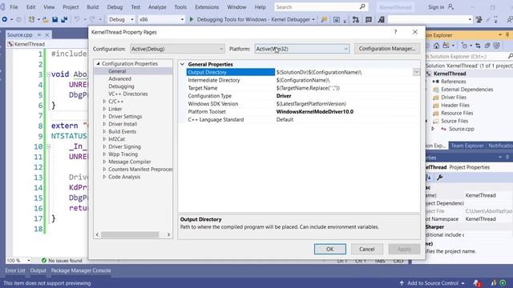513x288 pixels.
Task: Click the notifications bell in status bar
Action: tap(477, 283)
